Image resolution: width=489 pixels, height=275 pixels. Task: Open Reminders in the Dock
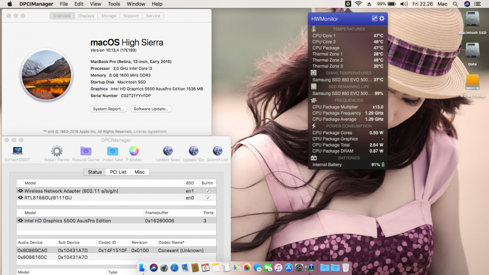pos(226,268)
